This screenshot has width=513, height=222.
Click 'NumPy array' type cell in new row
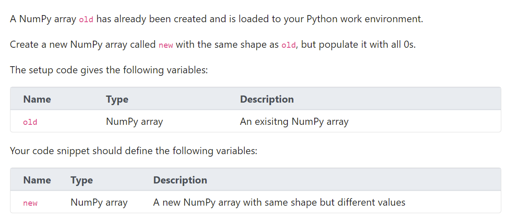point(99,203)
